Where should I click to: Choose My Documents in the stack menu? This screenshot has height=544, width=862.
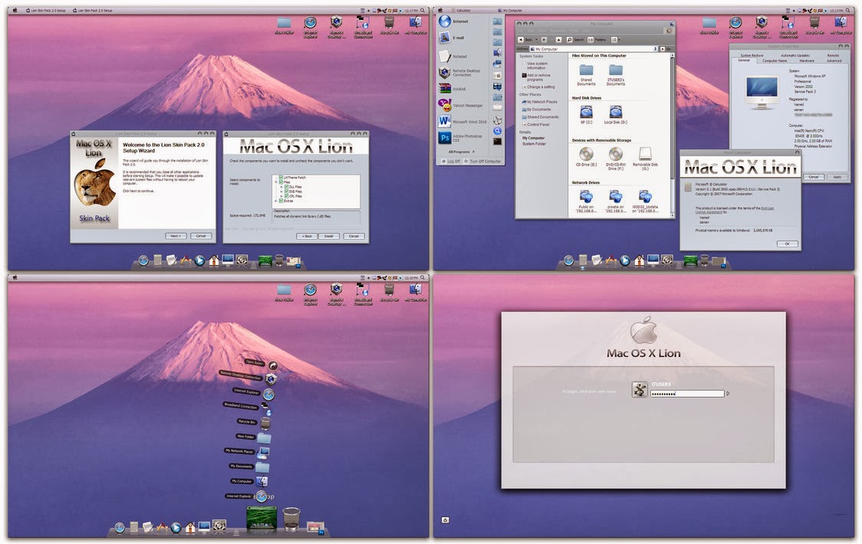(x=248, y=467)
